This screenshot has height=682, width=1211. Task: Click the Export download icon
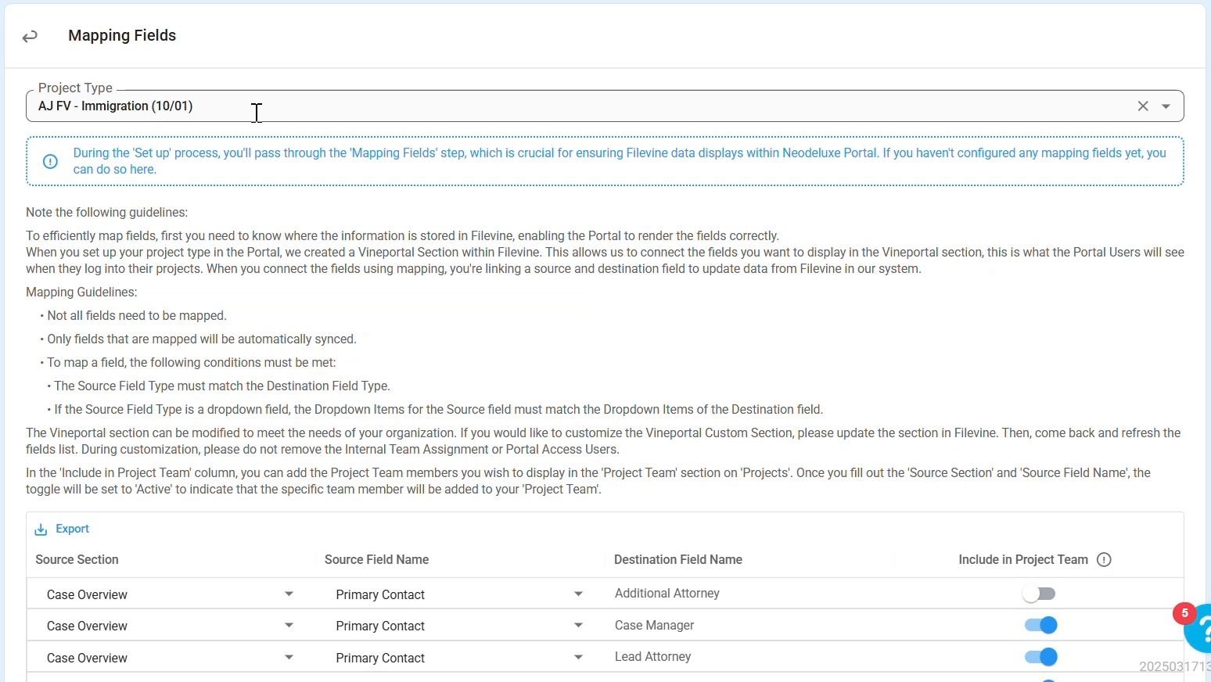click(41, 529)
